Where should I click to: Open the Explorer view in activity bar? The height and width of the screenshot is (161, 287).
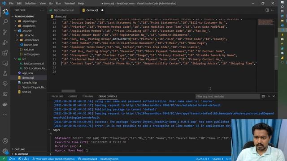click(5, 12)
